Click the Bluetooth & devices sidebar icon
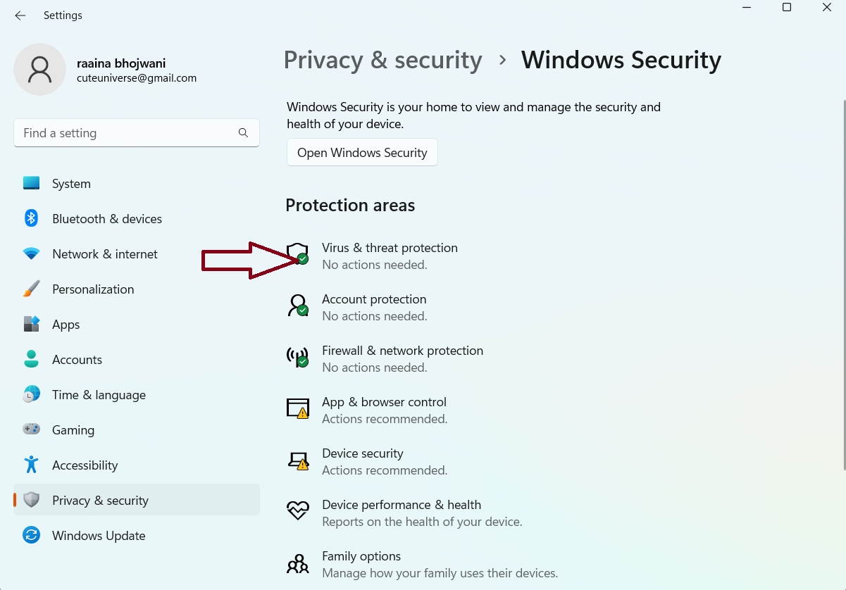Viewport: 846px width, 590px height. click(31, 219)
